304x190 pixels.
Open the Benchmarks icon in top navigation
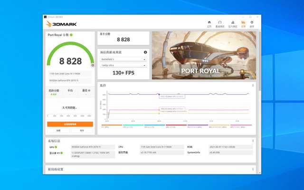[220, 23]
